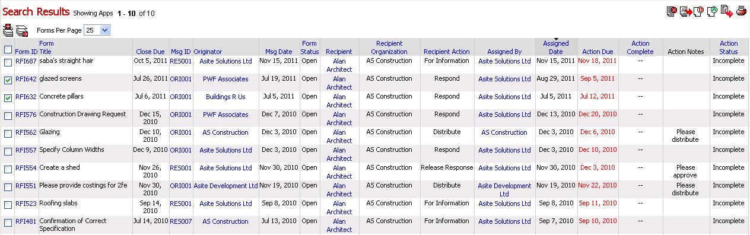Viewport: 750px width, 235px height.
Task: Open form link RFI576
Action: [x=26, y=115]
